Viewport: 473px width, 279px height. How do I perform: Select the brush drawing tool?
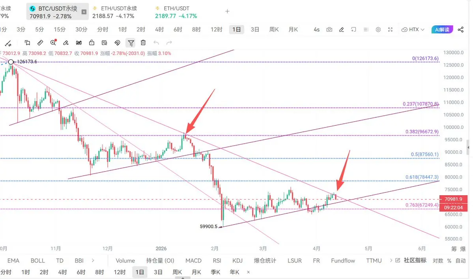point(66,43)
